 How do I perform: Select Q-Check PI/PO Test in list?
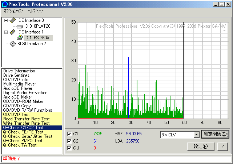[x=23, y=141]
